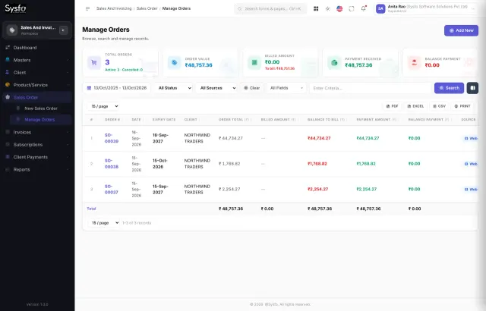Screen dimensions: 486x311
Task: Click the Sysfo logo
Action: click(x=15, y=8)
